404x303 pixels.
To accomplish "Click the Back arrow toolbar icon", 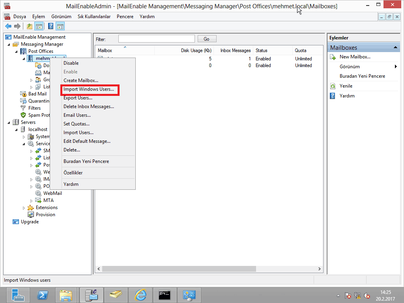I will (8, 26).
